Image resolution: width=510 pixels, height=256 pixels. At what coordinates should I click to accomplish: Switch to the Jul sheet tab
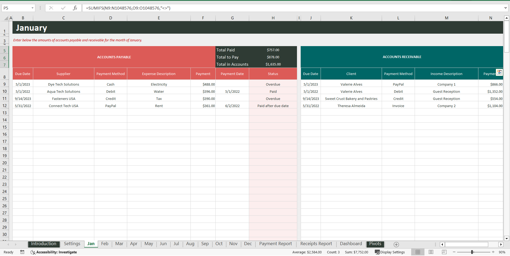click(x=176, y=244)
